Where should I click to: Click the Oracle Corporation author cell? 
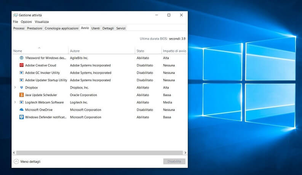pyautogui.click(x=83, y=95)
